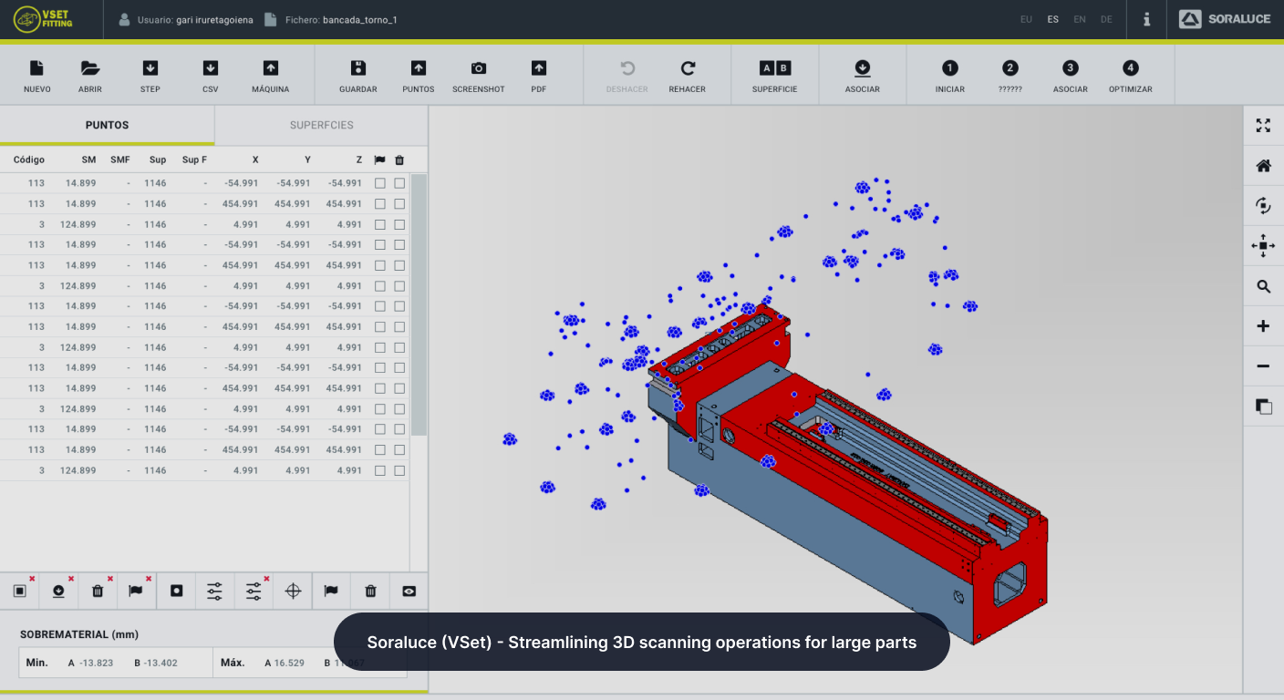
Task: Reset 3D view with home icon
Action: pos(1263,166)
